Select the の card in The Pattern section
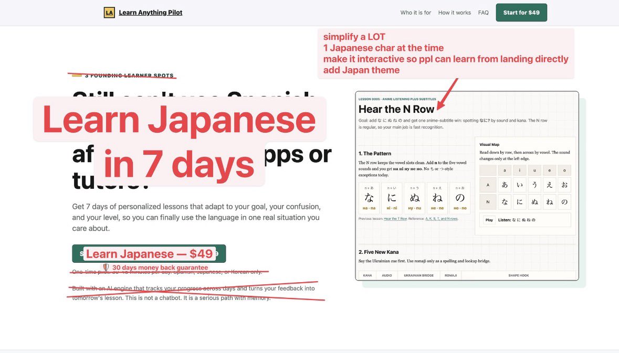The height and width of the screenshot is (353, 619). (460, 198)
